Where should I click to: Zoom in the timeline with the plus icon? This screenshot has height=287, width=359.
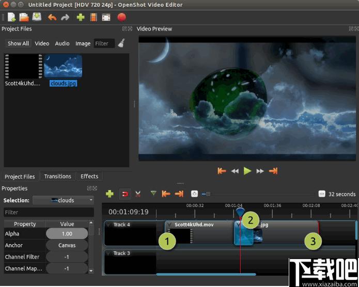[194, 194]
